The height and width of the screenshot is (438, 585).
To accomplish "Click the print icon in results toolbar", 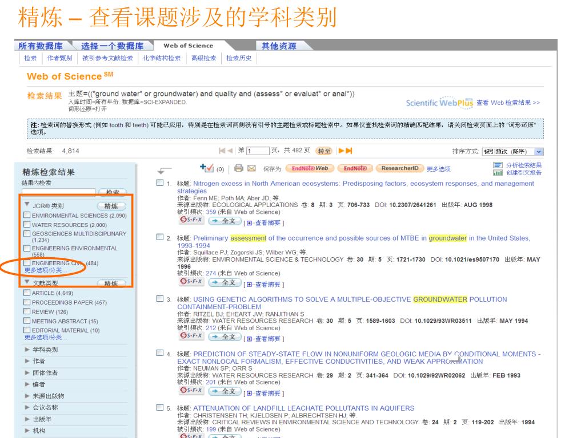I will coord(238,168).
